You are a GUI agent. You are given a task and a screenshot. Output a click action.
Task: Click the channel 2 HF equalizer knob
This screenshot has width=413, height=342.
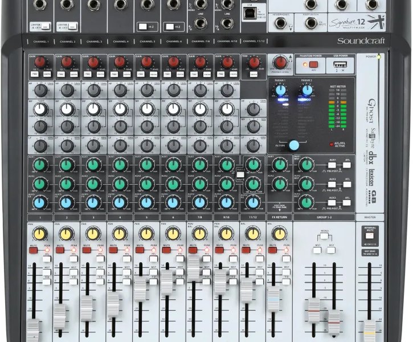(67, 91)
